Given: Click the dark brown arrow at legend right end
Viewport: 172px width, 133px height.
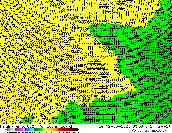Looking at the screenshot, I should (x=78, y=129).
